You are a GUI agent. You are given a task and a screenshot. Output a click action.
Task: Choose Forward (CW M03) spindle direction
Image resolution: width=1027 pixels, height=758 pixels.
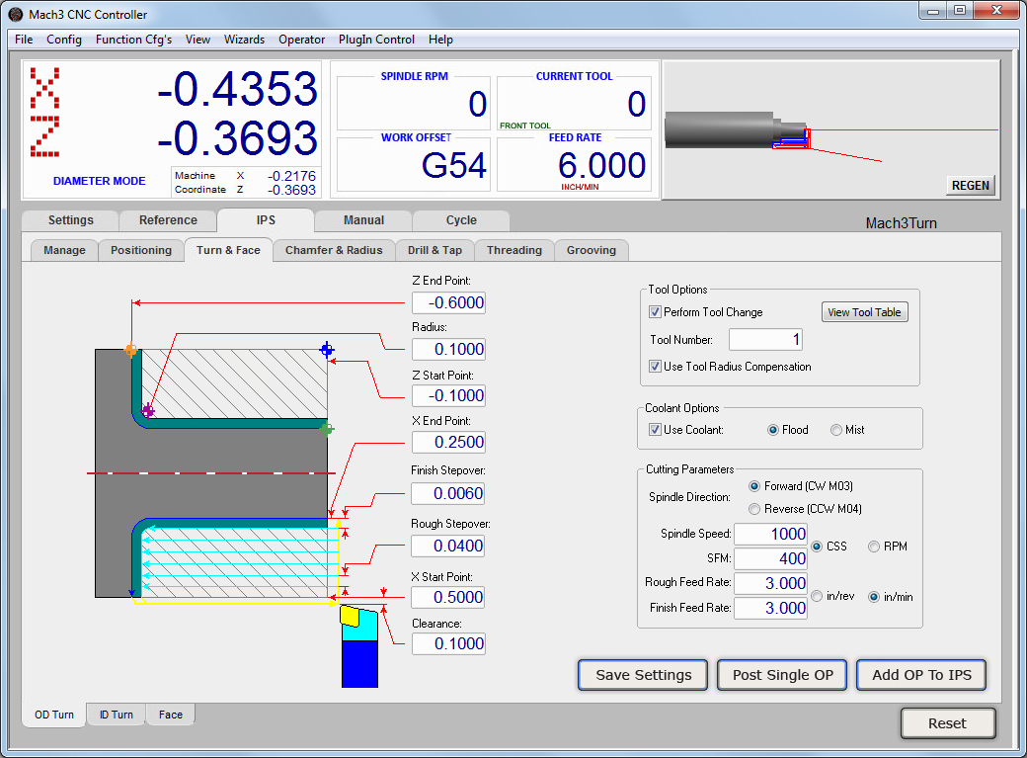pos(754,486)
